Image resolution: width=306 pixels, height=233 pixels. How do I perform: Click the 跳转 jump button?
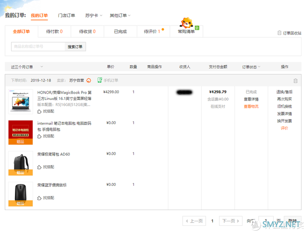coord(292,221)
